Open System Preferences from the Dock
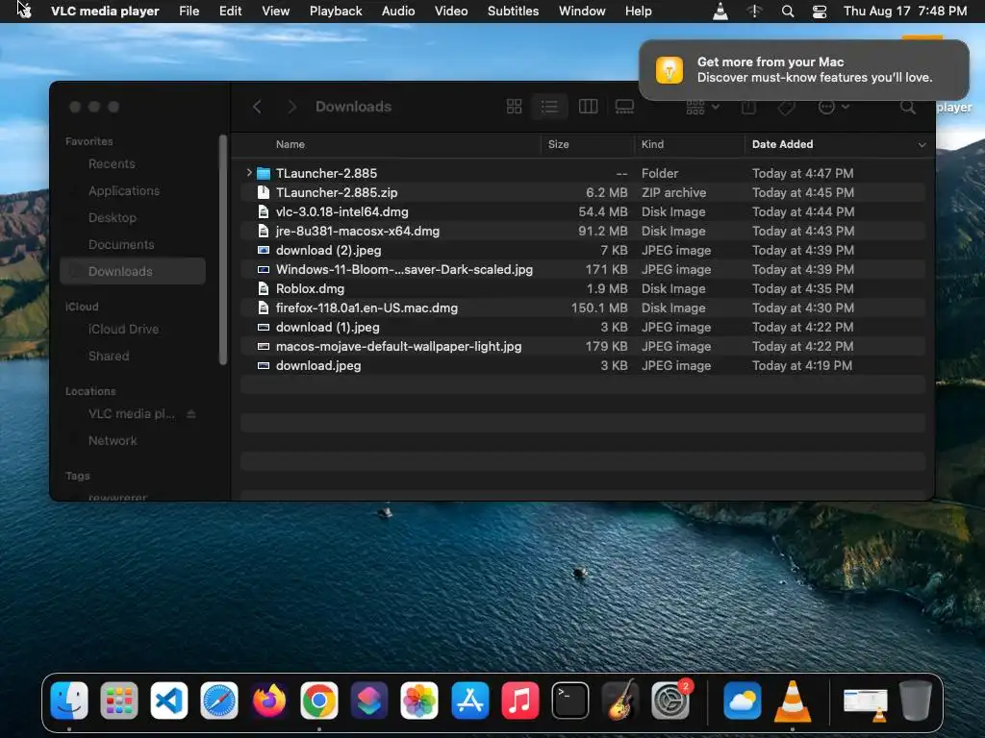 (x=670, y=700)
